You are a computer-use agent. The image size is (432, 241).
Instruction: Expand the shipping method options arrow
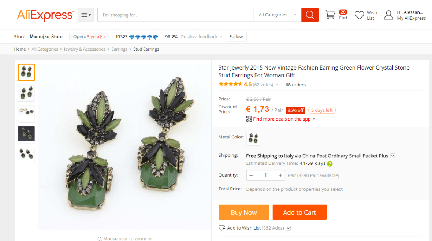pyautogui.click(x=392, y=156)
